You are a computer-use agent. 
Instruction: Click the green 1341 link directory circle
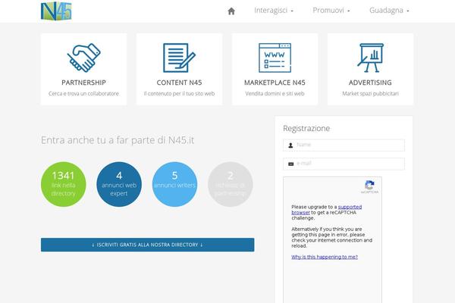[x=63, y=184]
